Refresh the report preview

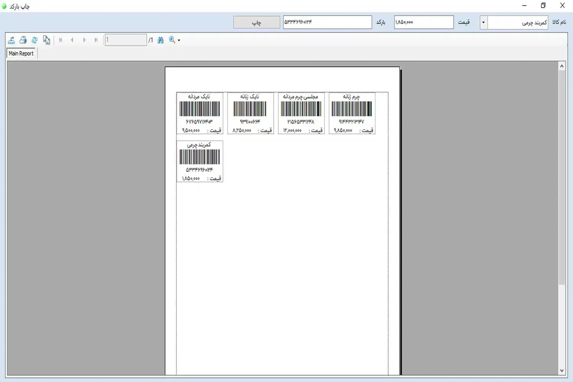click(x=35, y=40)
